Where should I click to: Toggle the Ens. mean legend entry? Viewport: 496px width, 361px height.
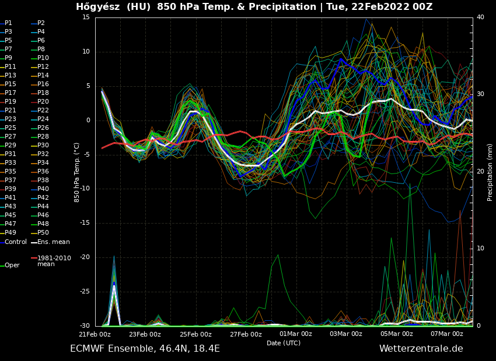(53, 242)
